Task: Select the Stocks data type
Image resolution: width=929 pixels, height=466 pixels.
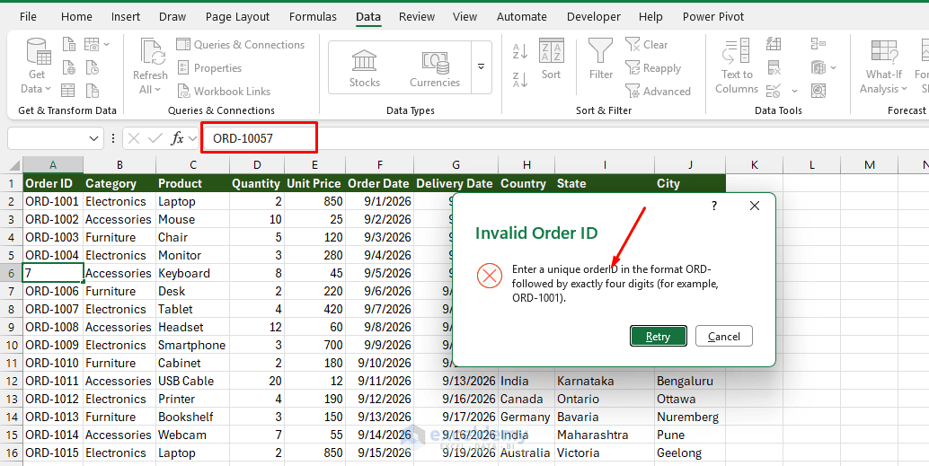Action: click(365, 68)
